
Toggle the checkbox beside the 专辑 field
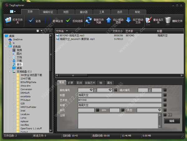click(165, 105)
